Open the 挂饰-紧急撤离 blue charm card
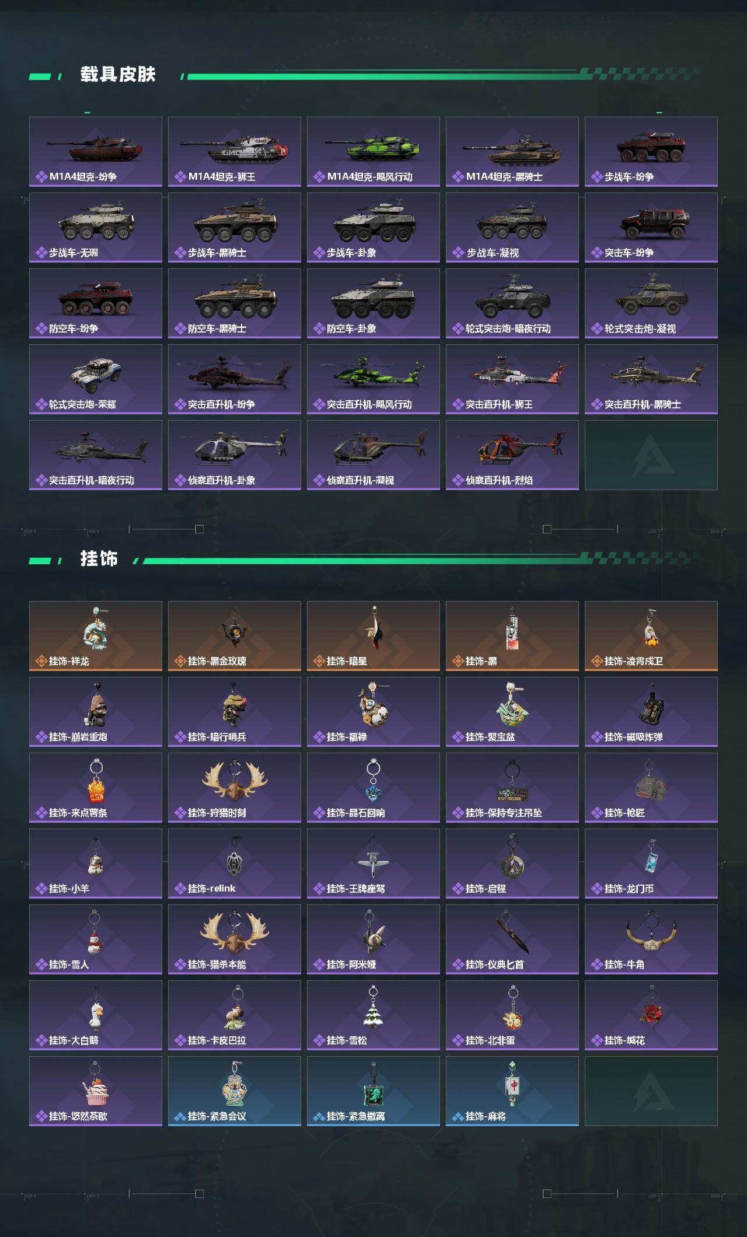The height and width of the screenshot is (1237, 747). tap(373, 1091)
